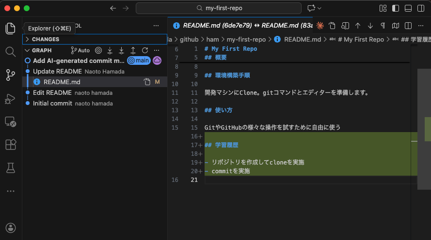The height and width of the screenshot is (240, 431).
Task: Expand the CHANGES section
Action: [95, 39]
